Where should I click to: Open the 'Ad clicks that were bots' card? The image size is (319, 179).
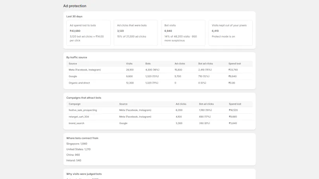pos(136,33)
